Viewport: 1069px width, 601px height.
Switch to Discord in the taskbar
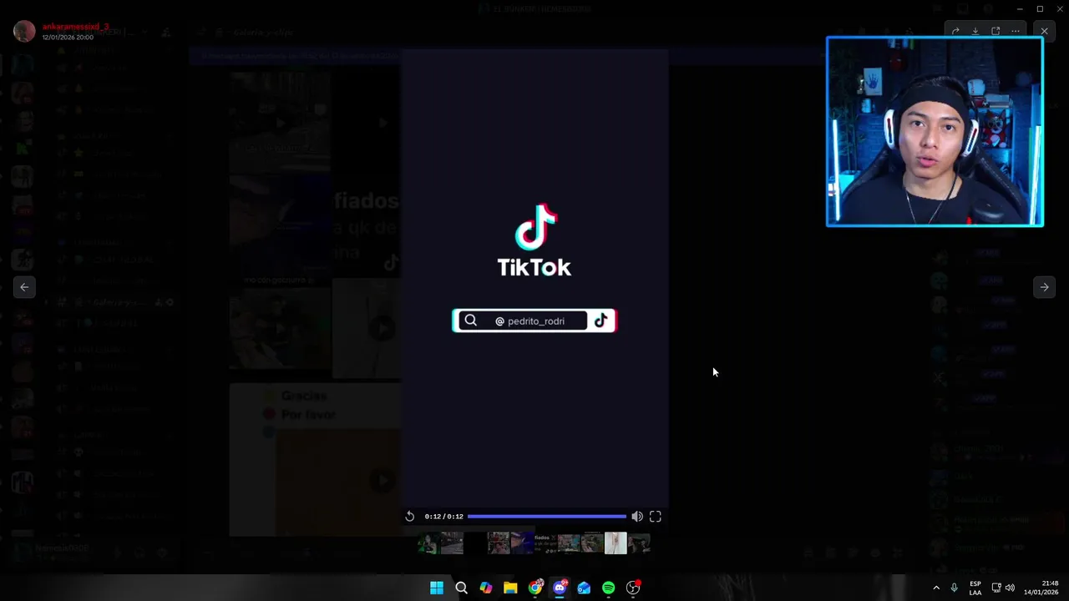click(x=560, y=588)
